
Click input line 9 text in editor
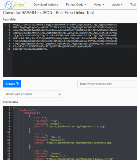coord(53,46)
